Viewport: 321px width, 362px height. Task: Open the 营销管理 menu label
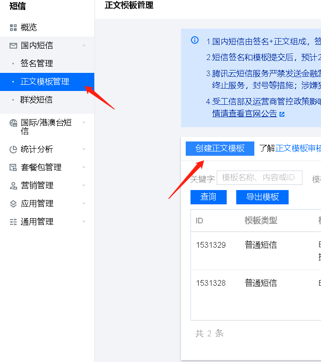37,185
